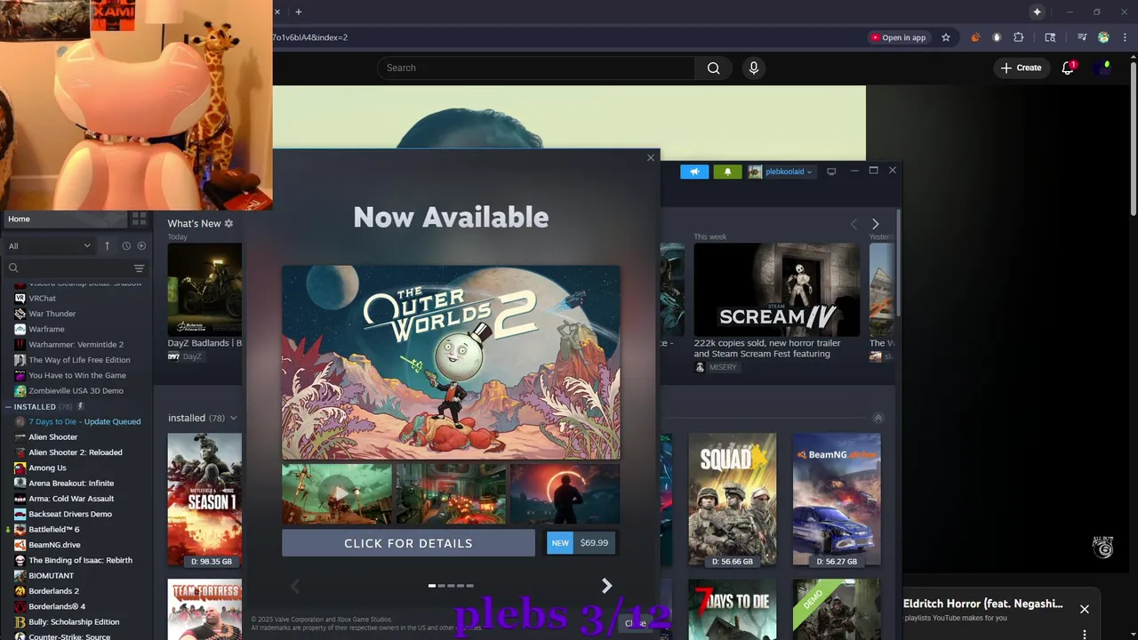Click Open in app button
1138x640 pixels.
click(898, 37)
